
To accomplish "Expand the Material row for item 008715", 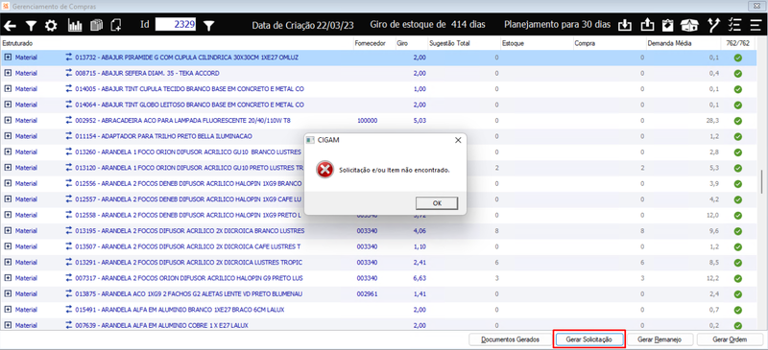I will [8, 73].
